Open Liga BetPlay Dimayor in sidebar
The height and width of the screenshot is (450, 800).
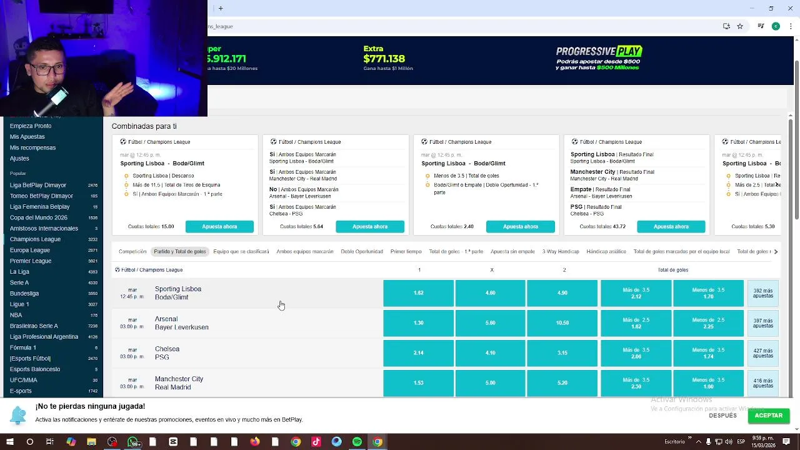click(x=37, y=185)
